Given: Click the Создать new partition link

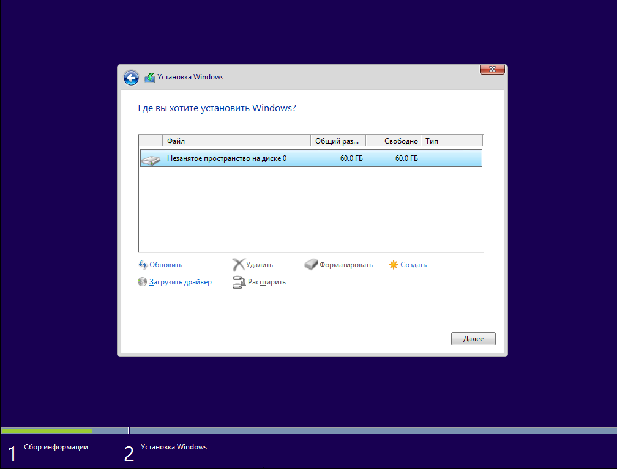Looking at the screenshot, I should (413, 265).
